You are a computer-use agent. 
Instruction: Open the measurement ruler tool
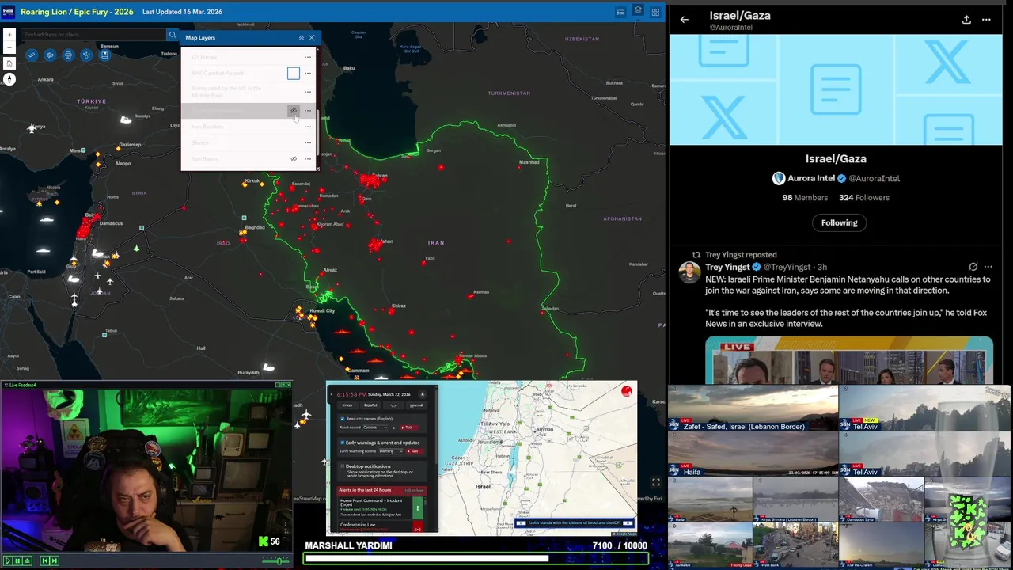32,55
